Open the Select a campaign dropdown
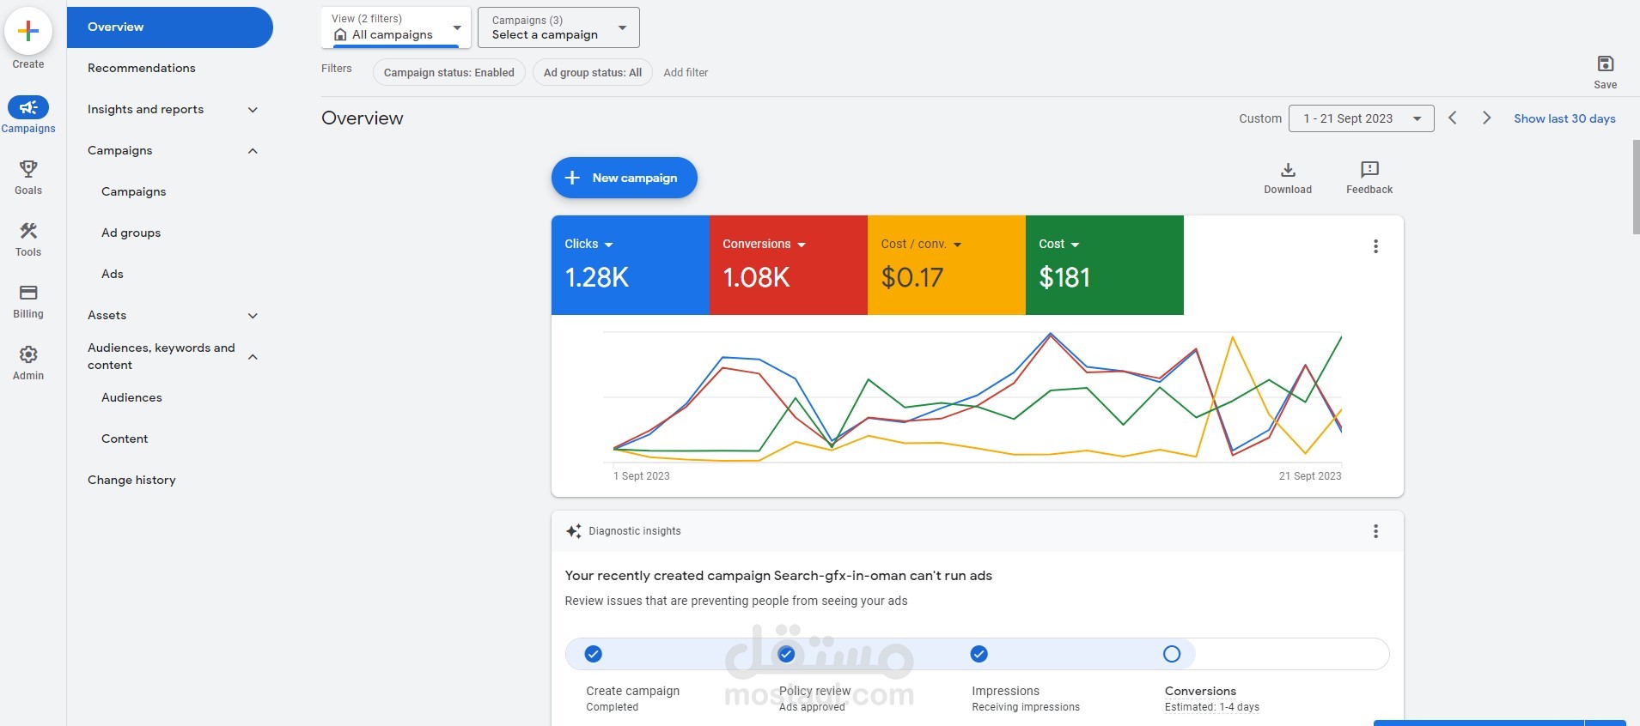The width and height of the screenshot is (1640, 726). coord(558,27)
